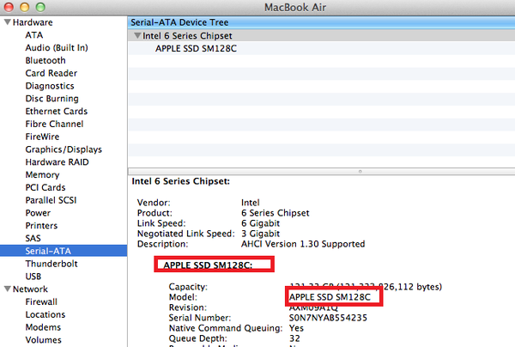Click the Capacity: label

coord(188,287)
